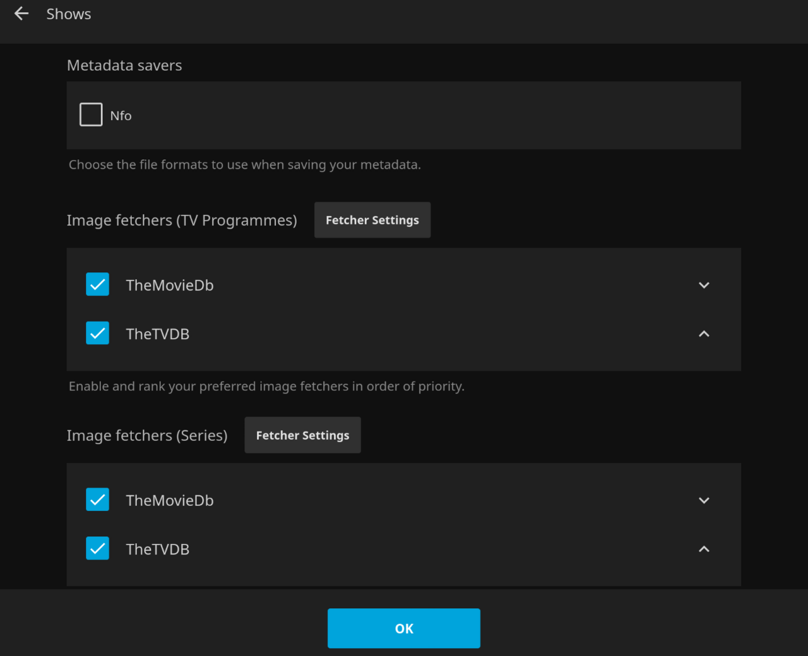Viewport: 808px width, 656px height.
Task: Disable TheMovieDb checkbox in Series image fetchers
Action: tap(98, 500)
